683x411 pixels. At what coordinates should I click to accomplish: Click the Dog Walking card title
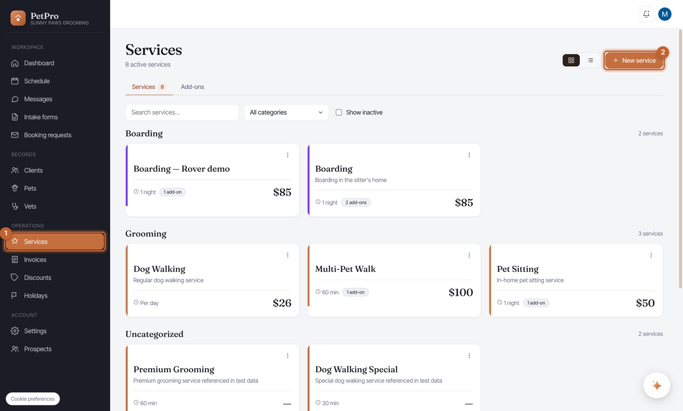tap(159, 269)
